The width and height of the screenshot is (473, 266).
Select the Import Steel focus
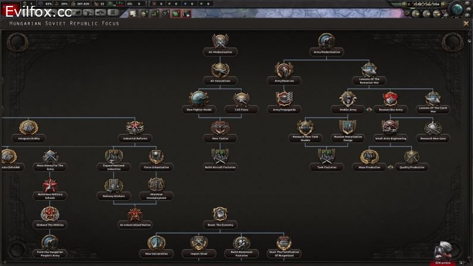(x=198, y=243)
